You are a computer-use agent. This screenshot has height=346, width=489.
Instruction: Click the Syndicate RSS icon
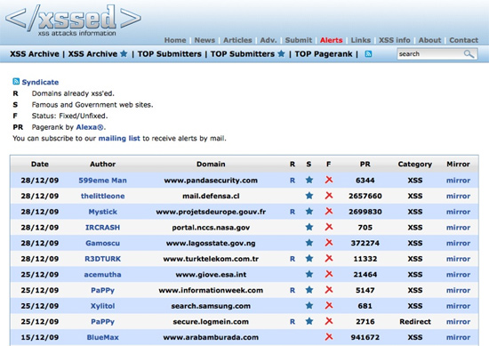pos(16,82)
